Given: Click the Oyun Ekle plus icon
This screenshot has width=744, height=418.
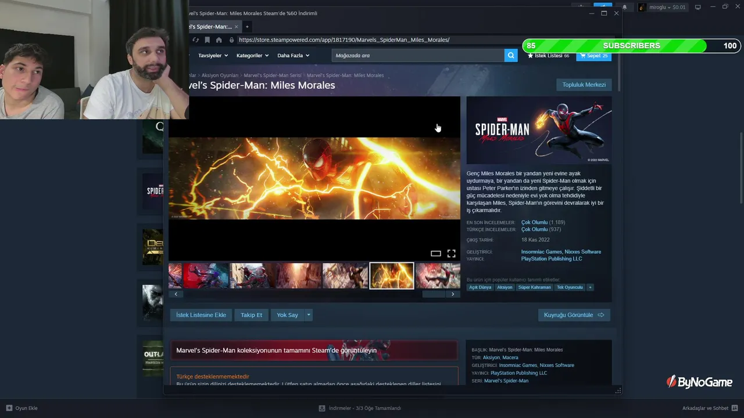Looking at the screenshot, I should 9,408.
